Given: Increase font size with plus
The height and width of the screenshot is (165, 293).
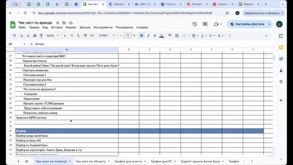Looking at the screenshot, I should coord(134,36).
